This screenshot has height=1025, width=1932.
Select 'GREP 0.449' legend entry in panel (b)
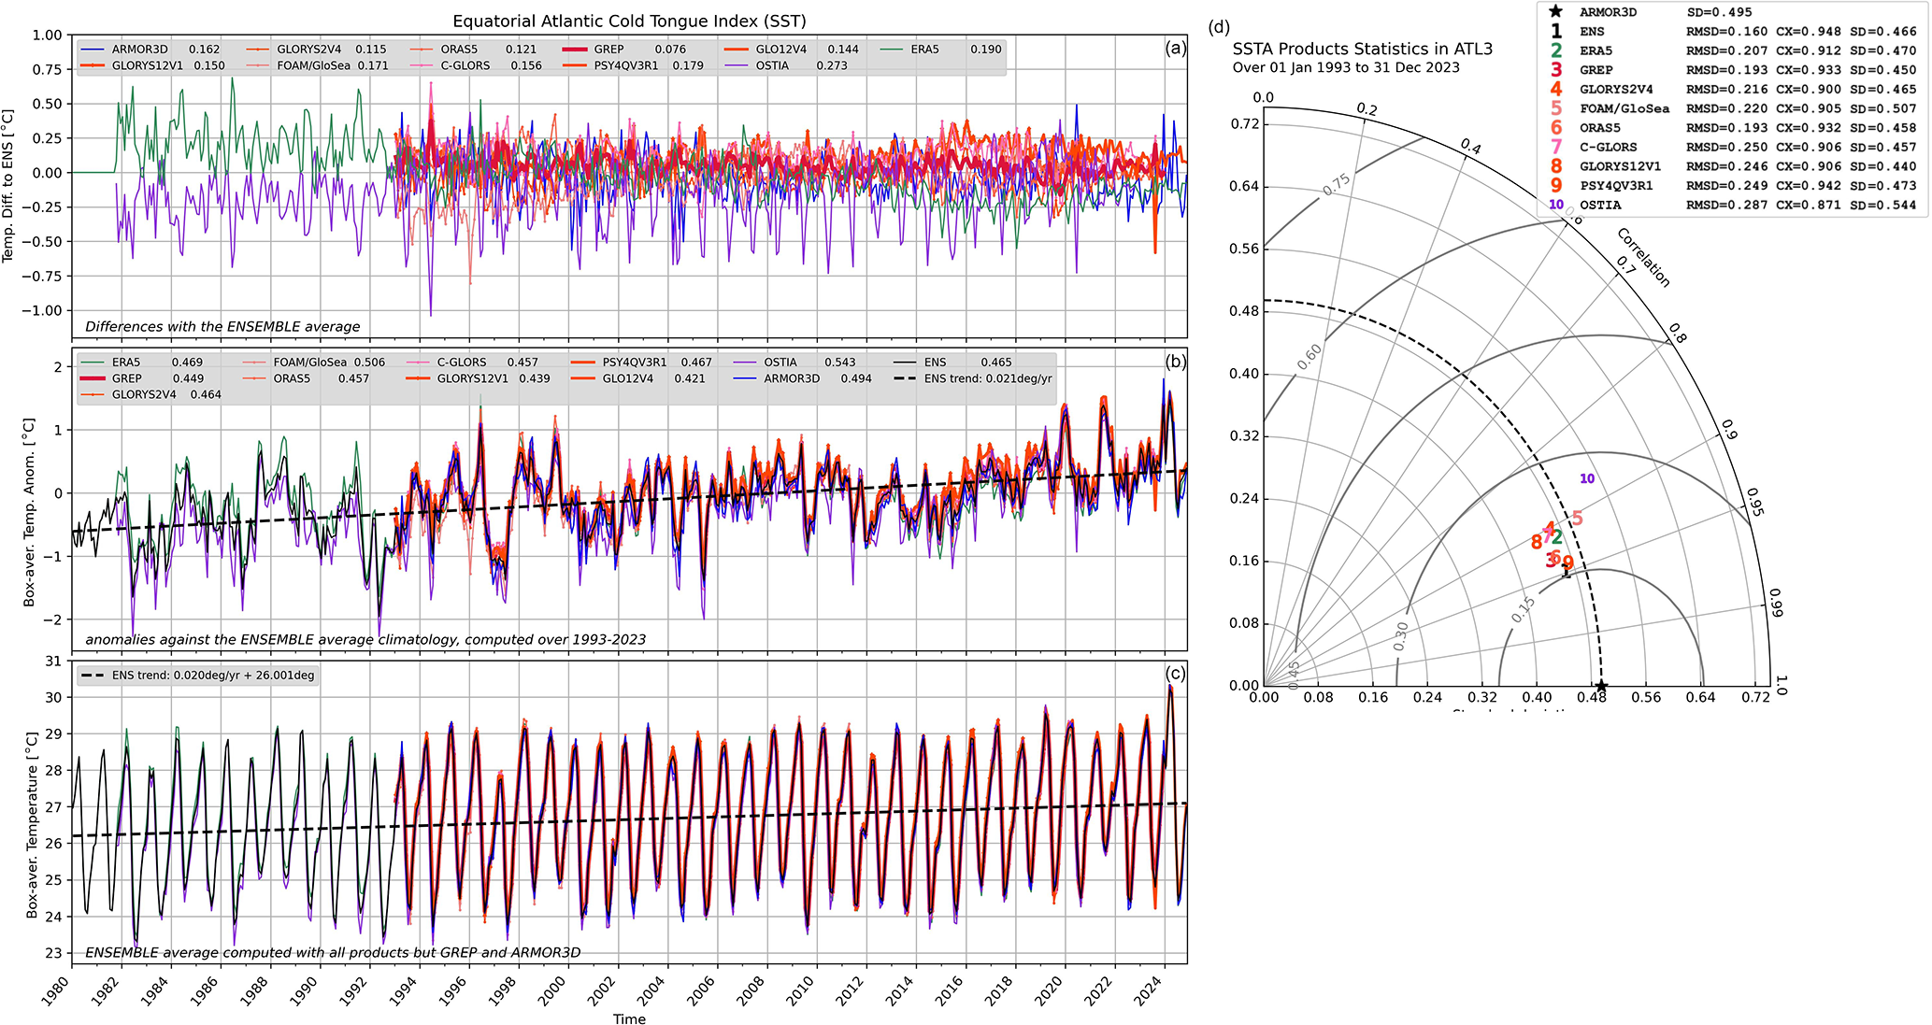pyautogui.click(x=142, y=379)
